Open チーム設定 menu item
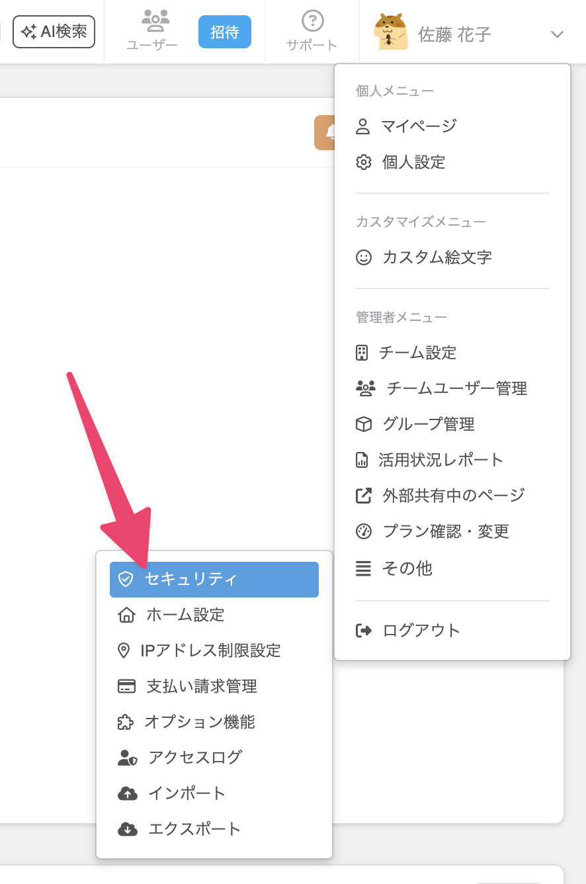This screenshot has height=884, width=586. coord(417,353)
